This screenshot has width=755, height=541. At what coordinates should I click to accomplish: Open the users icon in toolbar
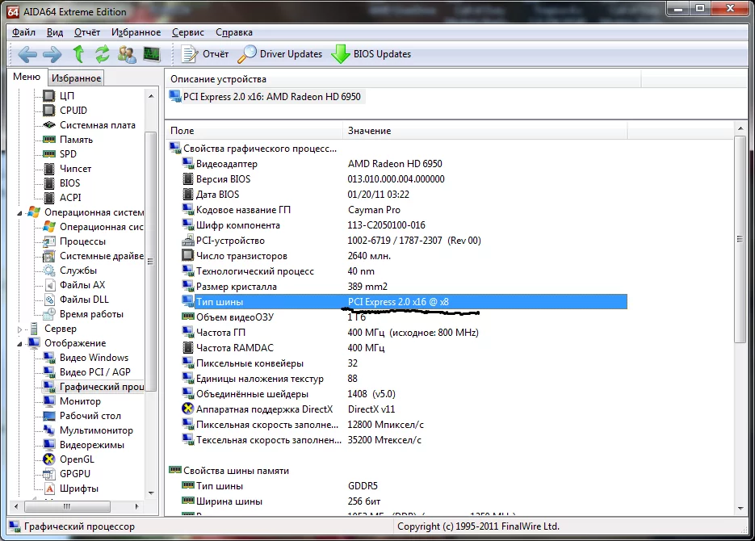(127, 54)
